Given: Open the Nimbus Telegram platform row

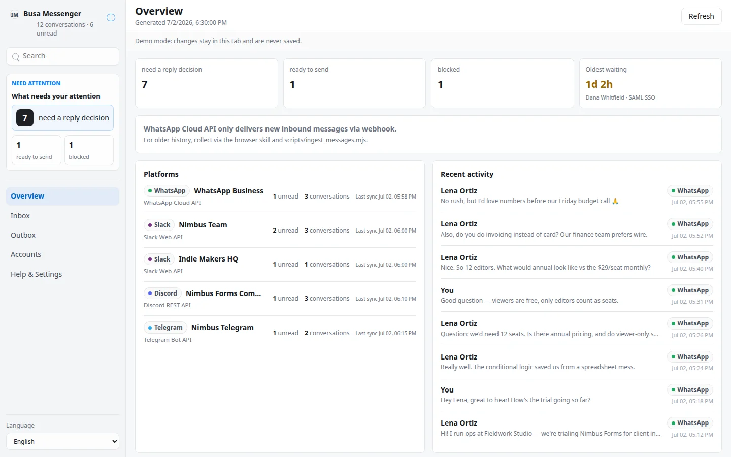Looking at the screenshot, I should click(x=280, y=333).
